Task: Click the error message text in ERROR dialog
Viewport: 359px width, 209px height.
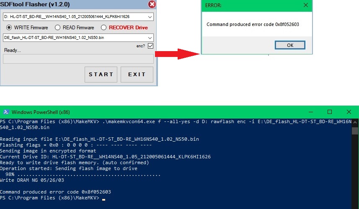Action: point(253,24)
